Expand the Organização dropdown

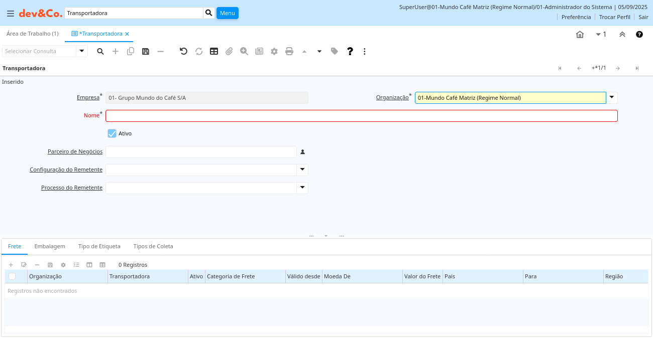click(612, 97)
